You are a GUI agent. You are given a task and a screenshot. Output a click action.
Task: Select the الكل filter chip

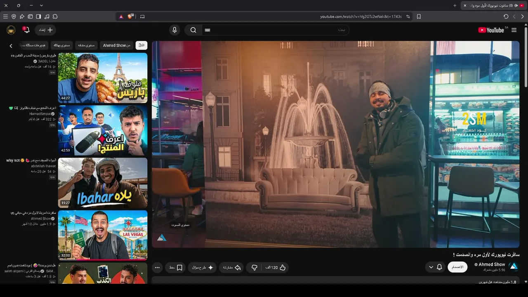click(x=141, y=45)
